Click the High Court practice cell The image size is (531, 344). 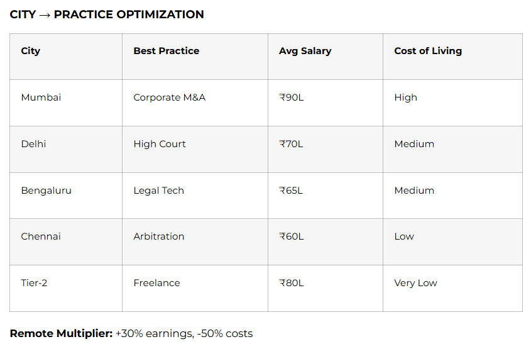(x=160, y=144)
